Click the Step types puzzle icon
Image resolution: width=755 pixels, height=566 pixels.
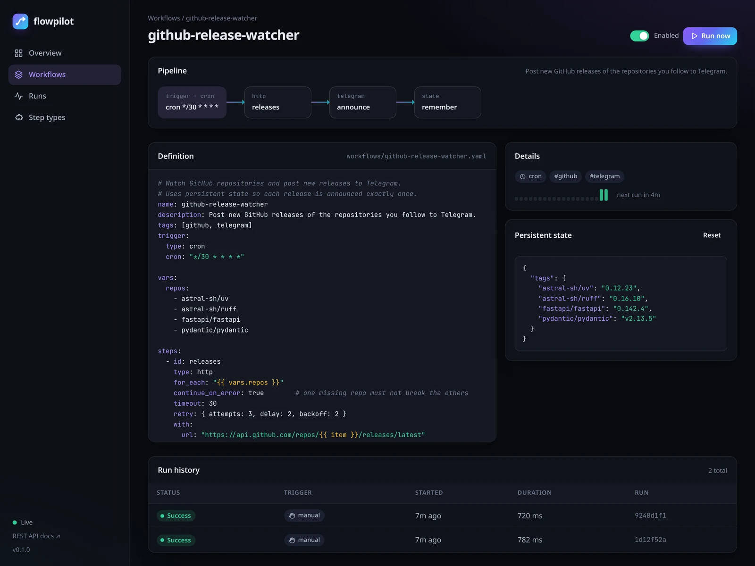(x=18, y=117)
